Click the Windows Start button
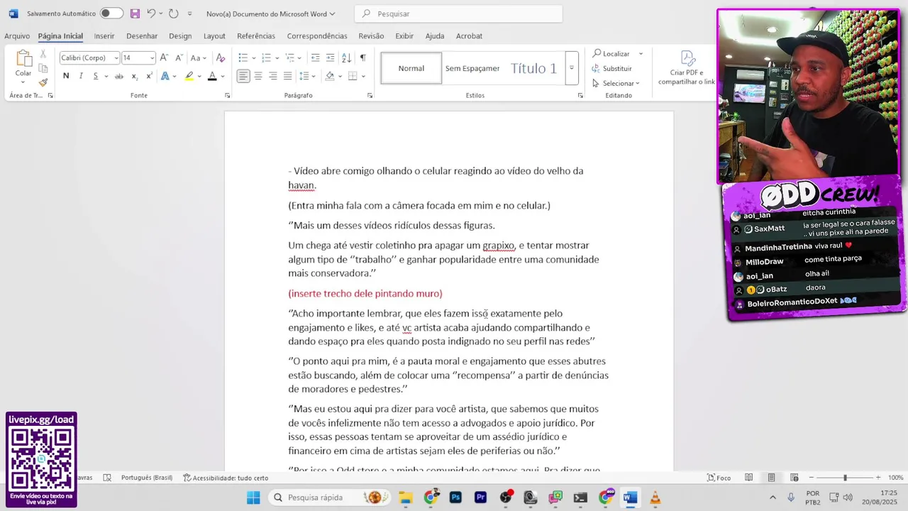 (253, 498)
